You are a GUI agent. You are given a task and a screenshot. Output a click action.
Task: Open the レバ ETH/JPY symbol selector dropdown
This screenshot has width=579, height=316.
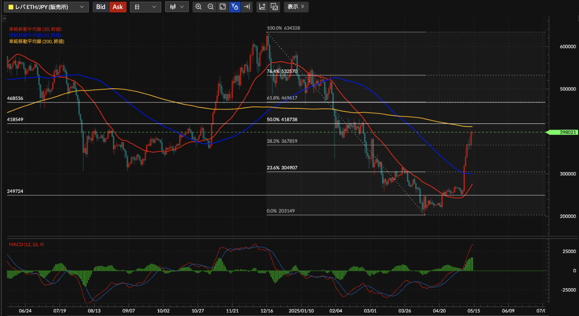(x=46, y=7)
